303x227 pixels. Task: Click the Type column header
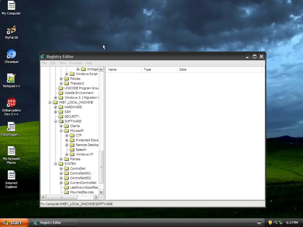[x=159, y=69]
